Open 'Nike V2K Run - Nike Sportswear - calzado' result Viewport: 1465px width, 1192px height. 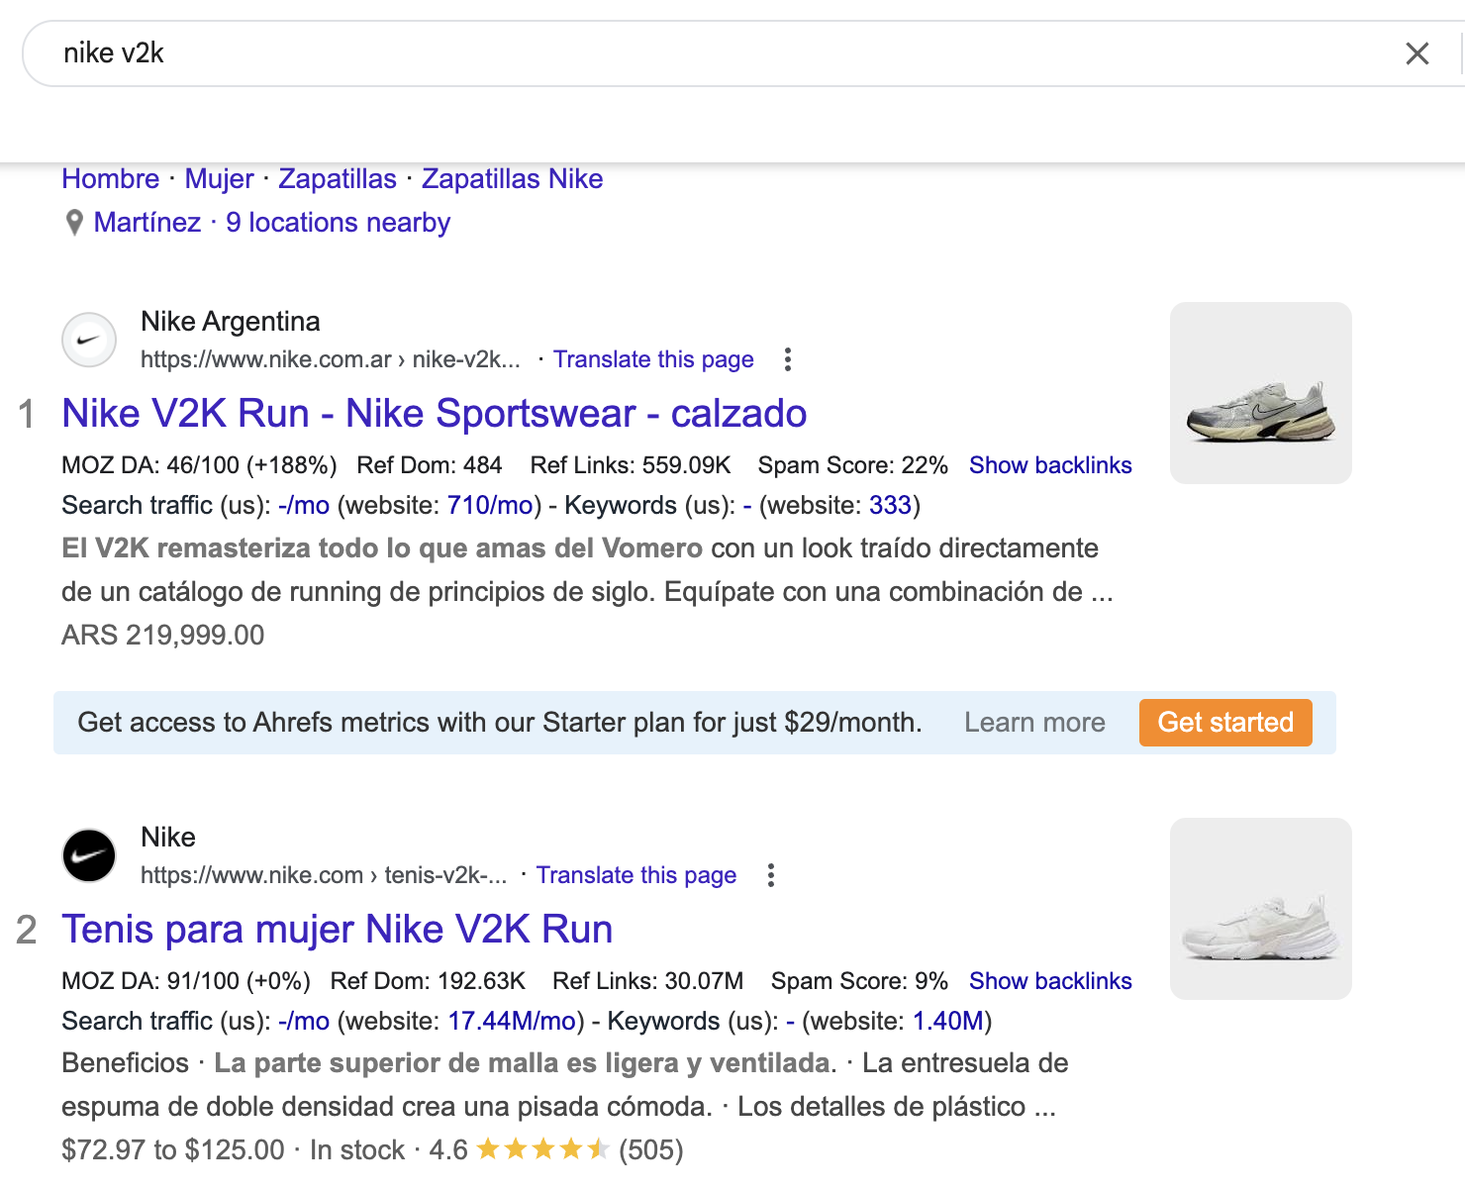(x=434, y=413)
